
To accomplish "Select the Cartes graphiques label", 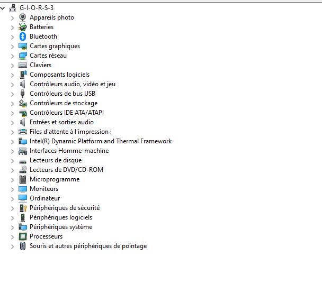I will (x=55, y=46).
